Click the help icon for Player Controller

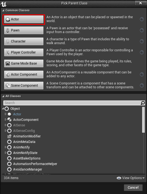coord(142,52)
